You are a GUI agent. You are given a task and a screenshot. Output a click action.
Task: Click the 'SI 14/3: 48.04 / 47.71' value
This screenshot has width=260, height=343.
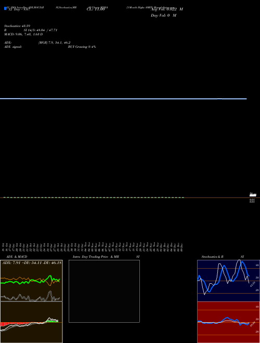coord(41,30)
